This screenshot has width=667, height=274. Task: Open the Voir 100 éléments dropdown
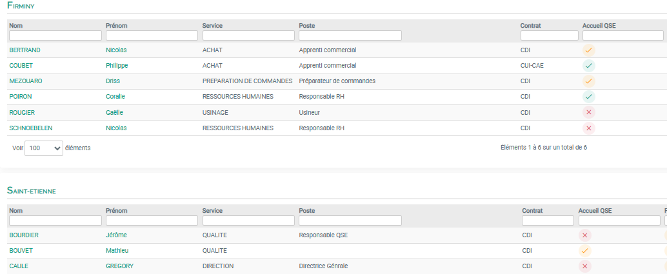pos(44,148)
